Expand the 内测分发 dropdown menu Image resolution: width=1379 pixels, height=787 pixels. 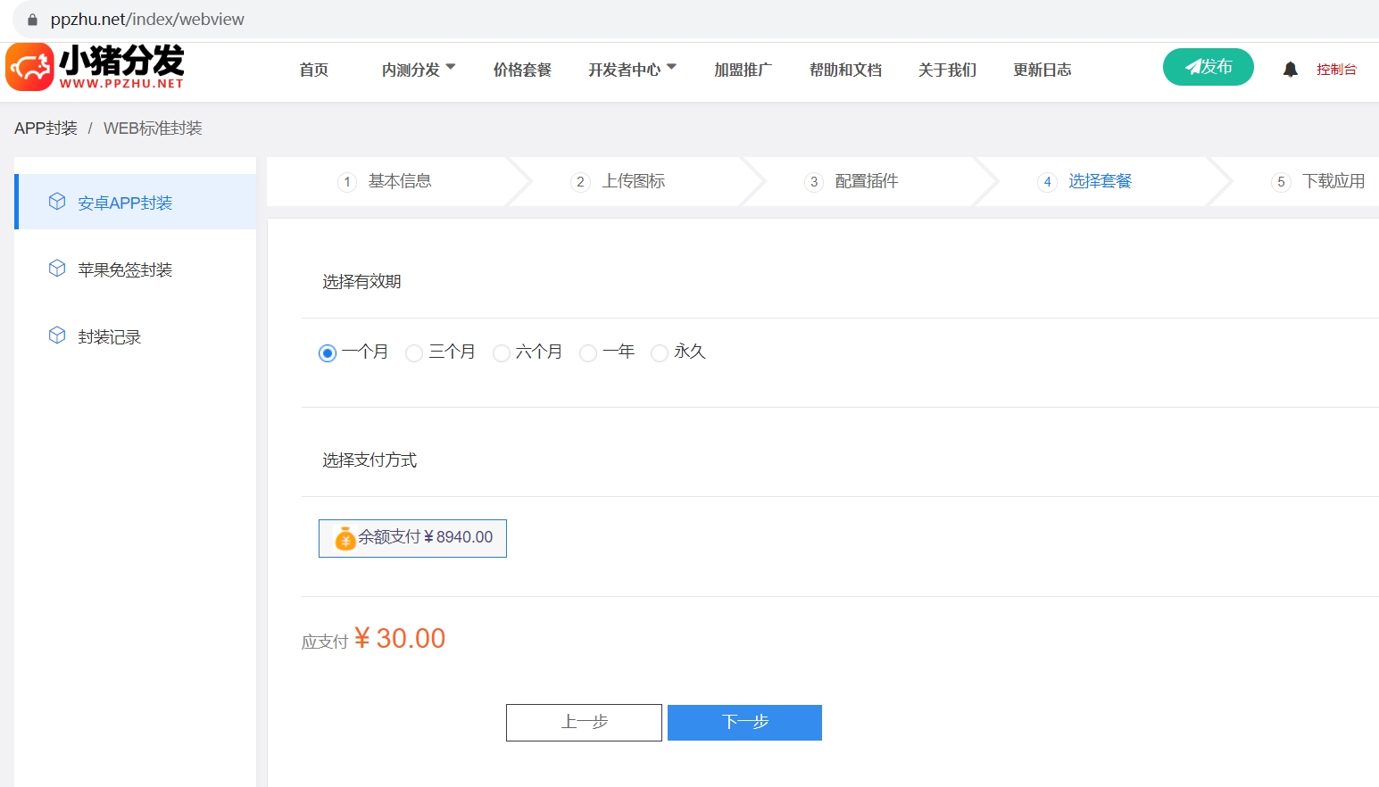418,70
